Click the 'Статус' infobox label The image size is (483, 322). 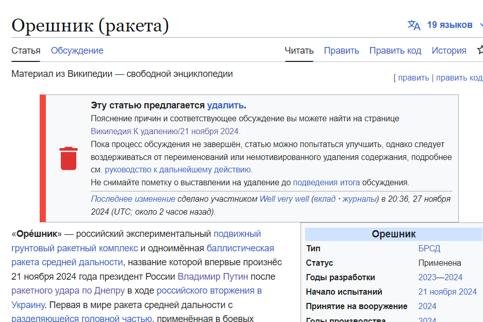(320, 263)
